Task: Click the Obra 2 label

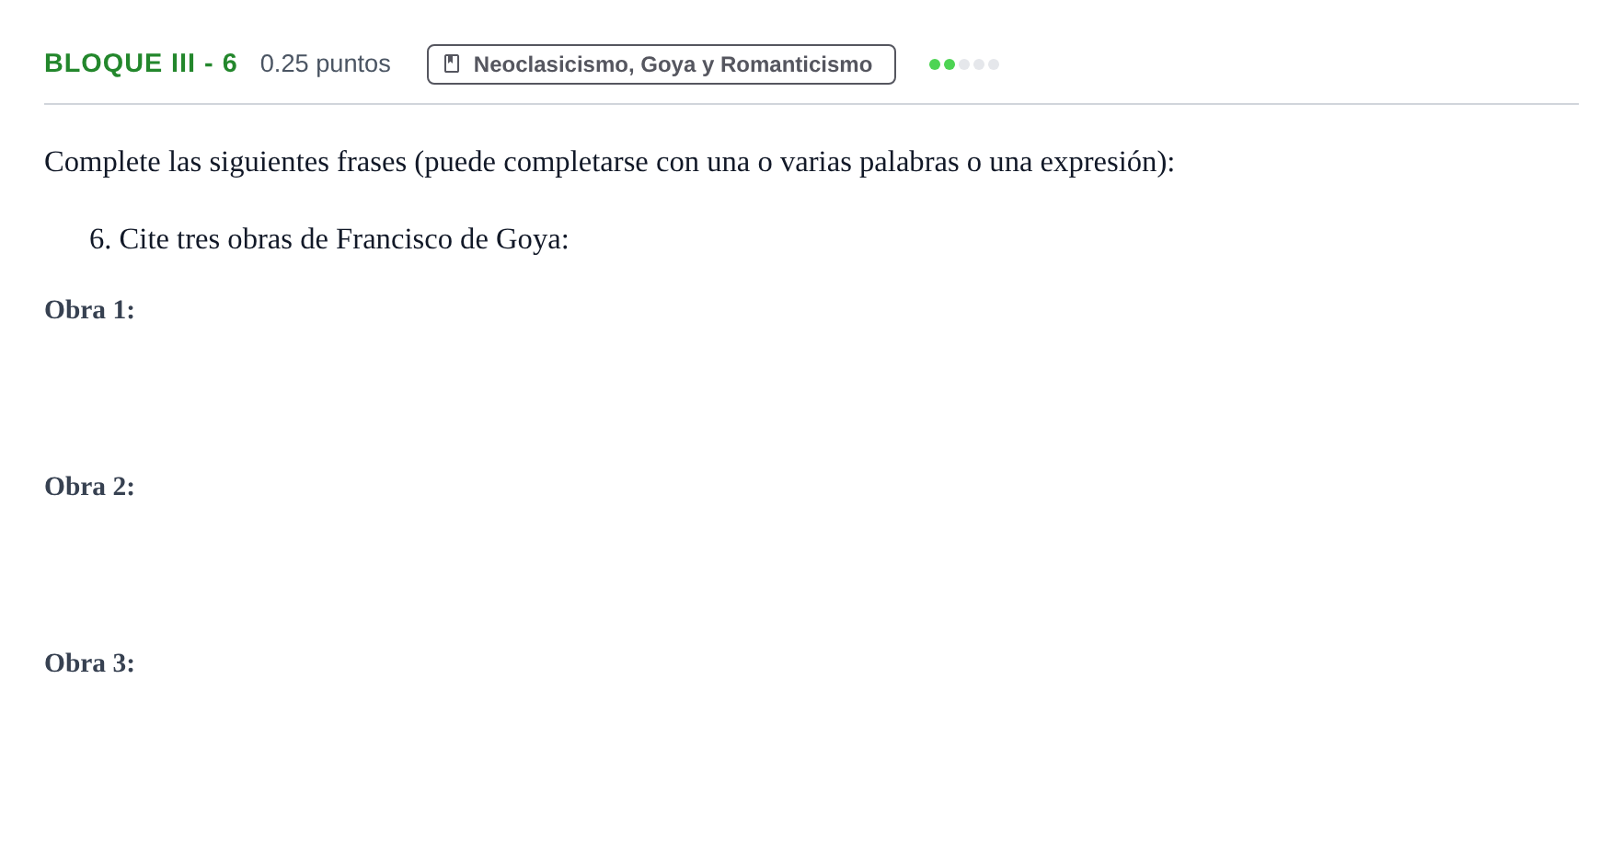Action: click(89, 487)
